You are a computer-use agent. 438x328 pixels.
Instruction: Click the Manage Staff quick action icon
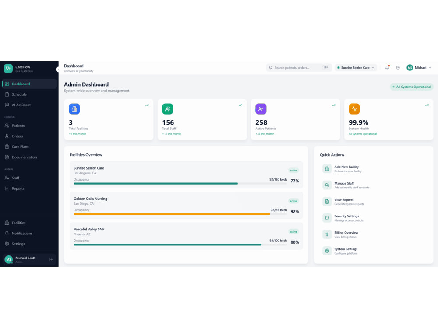[327, 185]
